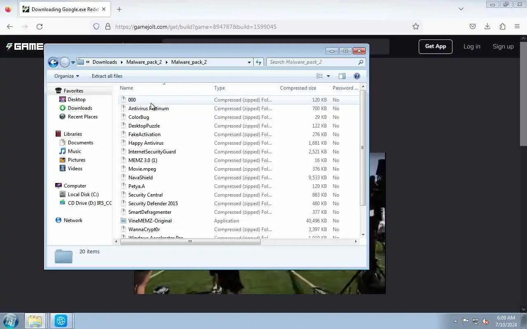
Task: Open the view options dropdown arrow
Action: [x=328, y=76]
